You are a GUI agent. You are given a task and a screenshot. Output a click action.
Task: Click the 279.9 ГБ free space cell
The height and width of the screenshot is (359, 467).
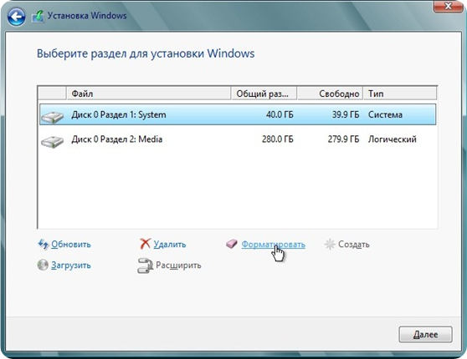pyautogui.click(x=344, y=139)
